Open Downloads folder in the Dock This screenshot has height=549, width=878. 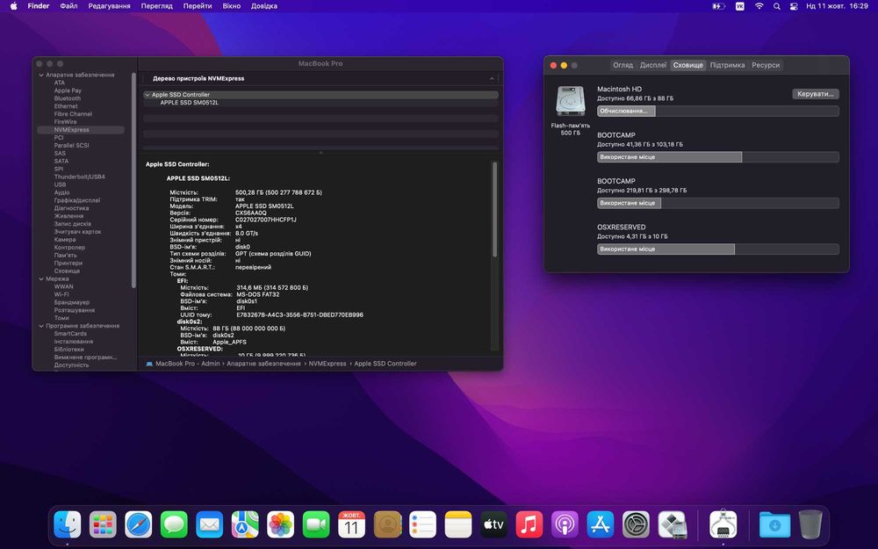coord(775,525)
